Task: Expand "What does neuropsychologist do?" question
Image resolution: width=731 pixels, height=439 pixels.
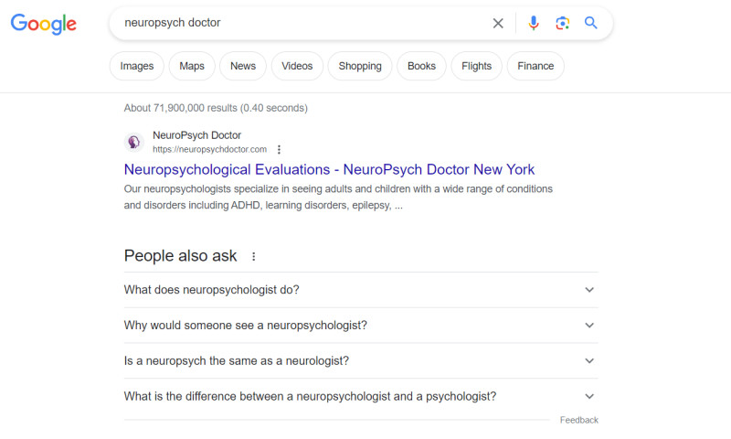Action: click(x=589, y=290)
